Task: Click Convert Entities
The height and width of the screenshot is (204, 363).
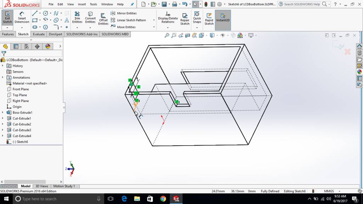Action: 90,18
